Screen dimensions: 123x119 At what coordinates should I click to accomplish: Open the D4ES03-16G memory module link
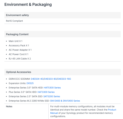(64, 79)
